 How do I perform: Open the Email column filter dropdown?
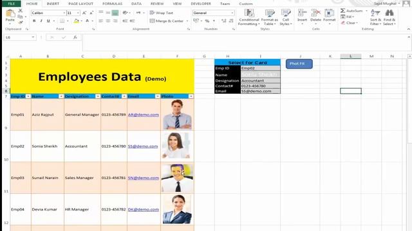coord(157,96)
